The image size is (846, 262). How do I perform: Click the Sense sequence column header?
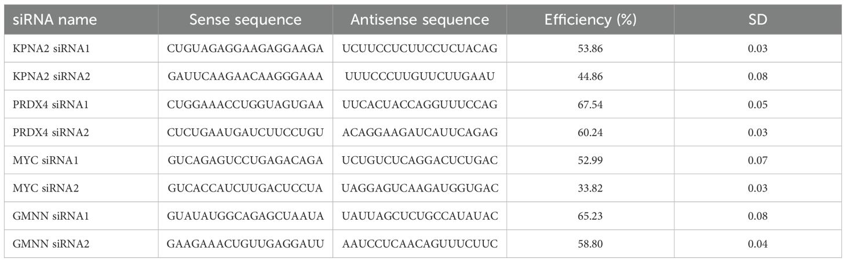[246, 20]
